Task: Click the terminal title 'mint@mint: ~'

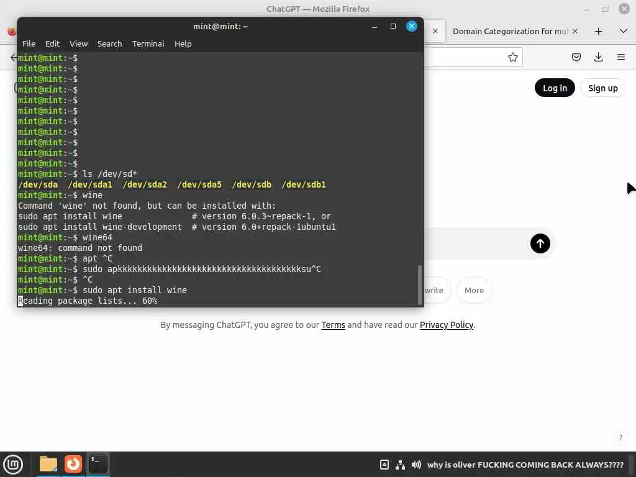Action: 220,26
